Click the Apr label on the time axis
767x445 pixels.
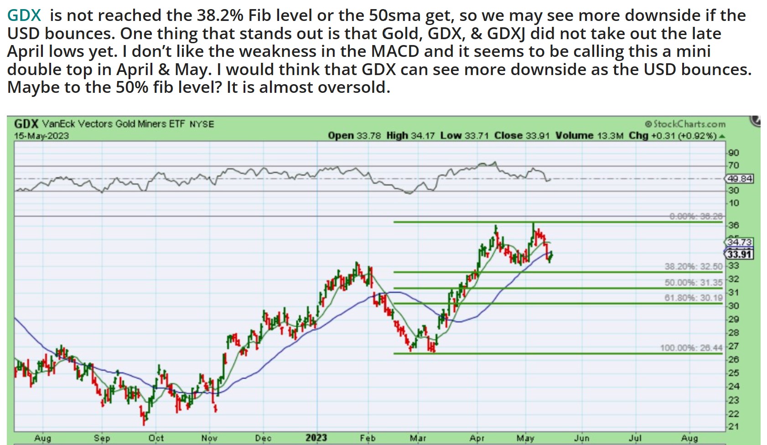477,438
